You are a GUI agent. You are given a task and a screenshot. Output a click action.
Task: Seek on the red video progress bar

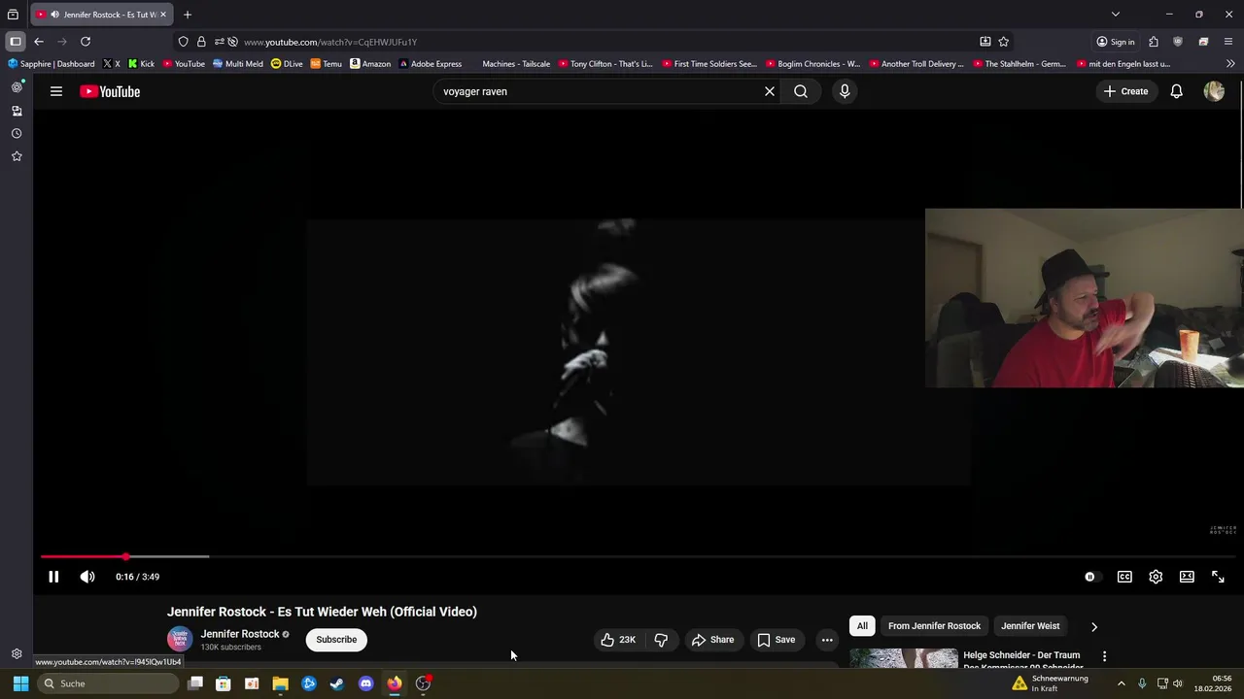click(639, 556)
